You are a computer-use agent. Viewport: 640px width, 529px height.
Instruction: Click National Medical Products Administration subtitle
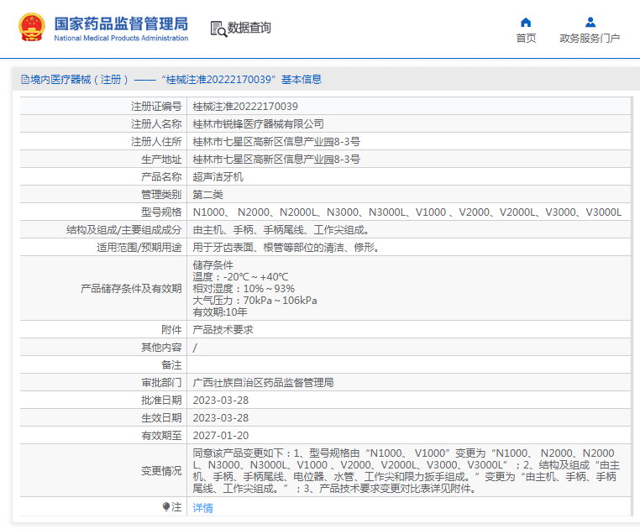coord(121,38)
